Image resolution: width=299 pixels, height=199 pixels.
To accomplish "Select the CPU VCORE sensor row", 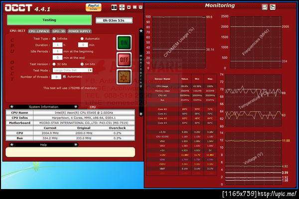I will (181, 136).
